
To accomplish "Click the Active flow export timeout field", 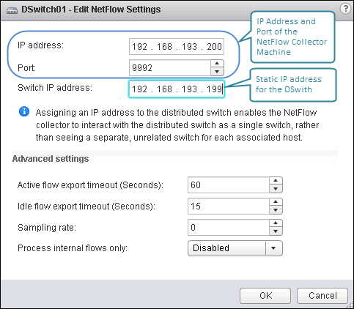I will click(x=229, y=185).
